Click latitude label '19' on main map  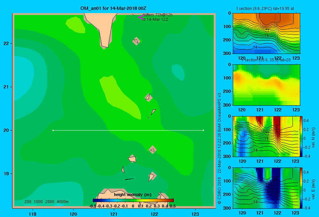tap(6, 174)
